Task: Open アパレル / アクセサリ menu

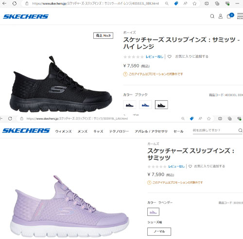Action: [151, 131]
